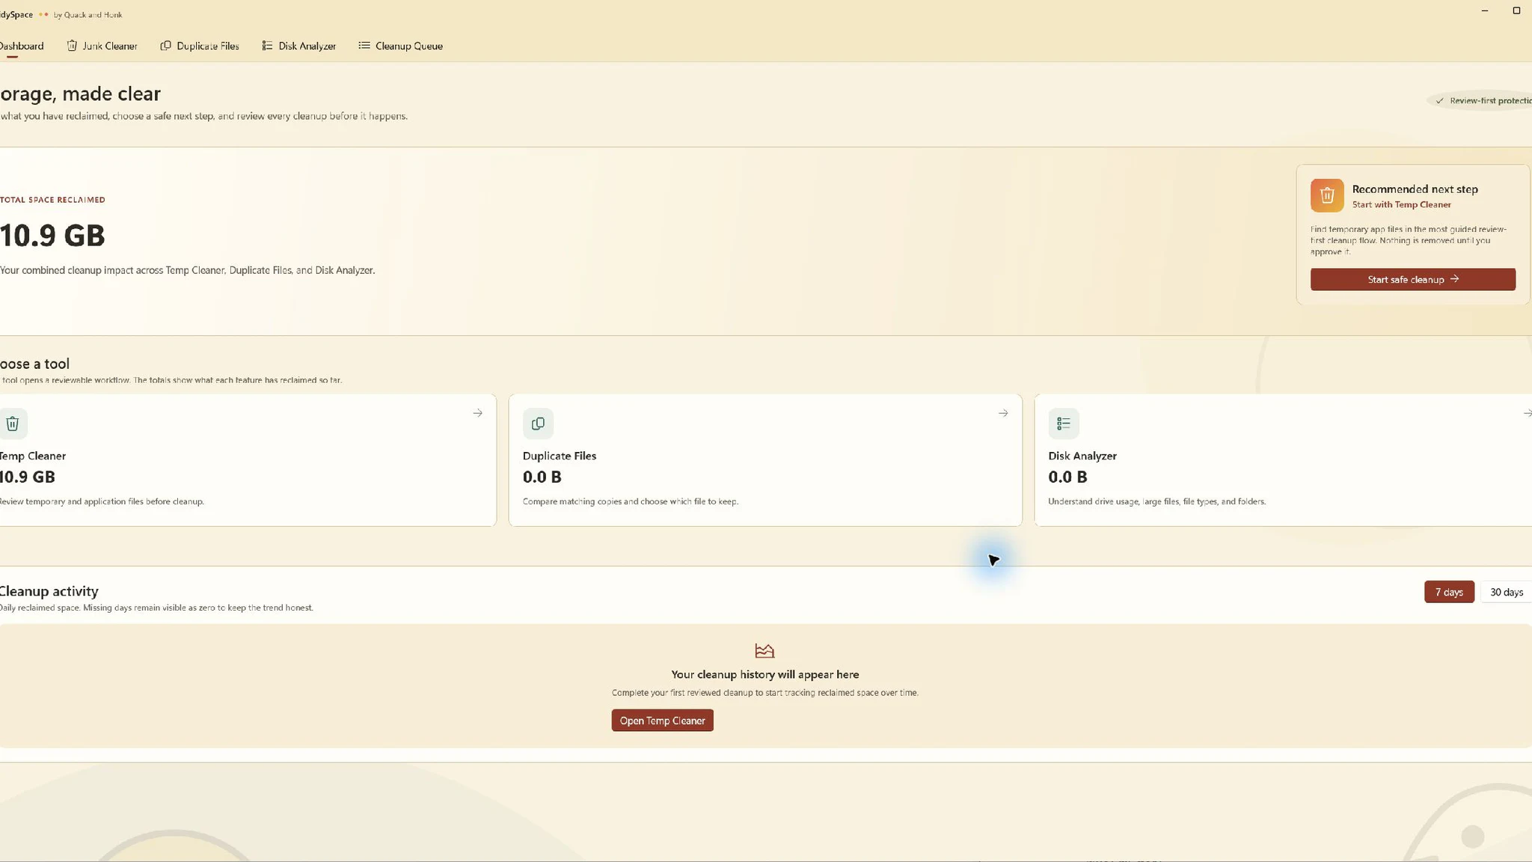Viewport: 1532px width, 862px height.
Task: Click the Recommended next step heading
Action: (1415, 189)
